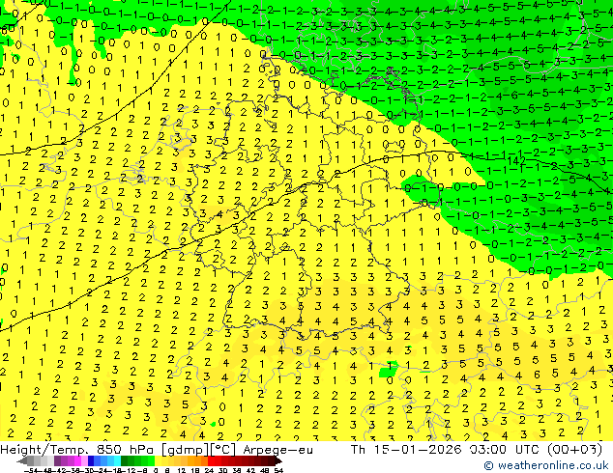Select the bright green segment of the scale
The image size is (613, 473).
coord(151,461)
